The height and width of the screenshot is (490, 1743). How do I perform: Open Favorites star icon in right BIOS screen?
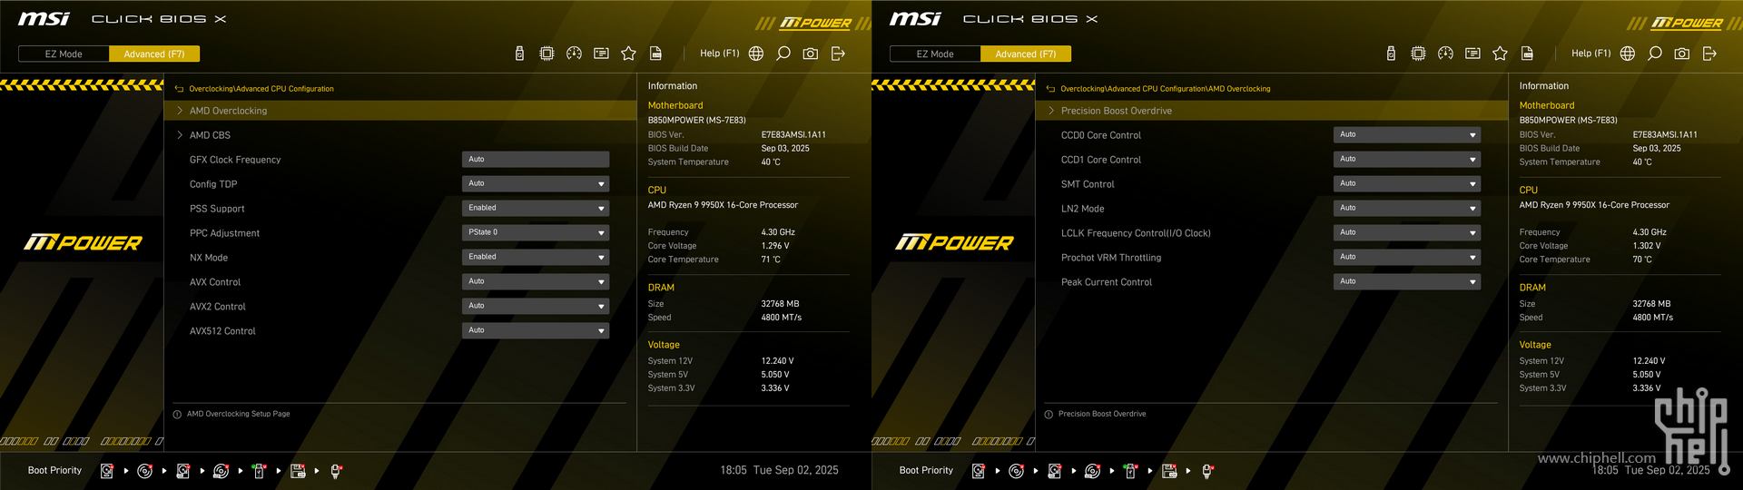click(1500, 54)
